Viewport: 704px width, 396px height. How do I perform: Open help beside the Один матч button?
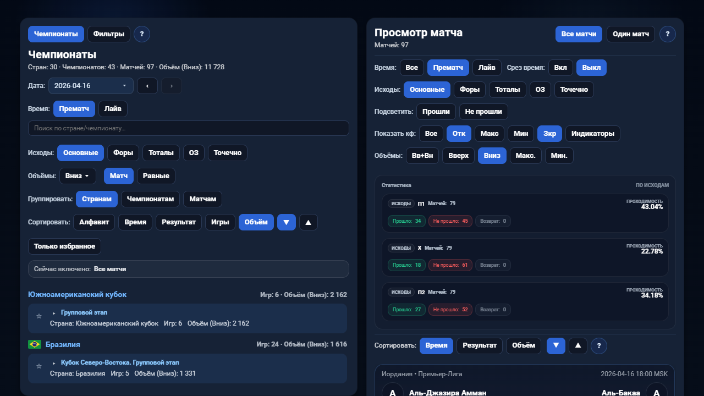[668, 34]
